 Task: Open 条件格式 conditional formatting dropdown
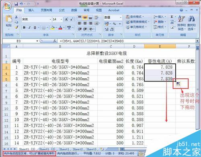135,17
